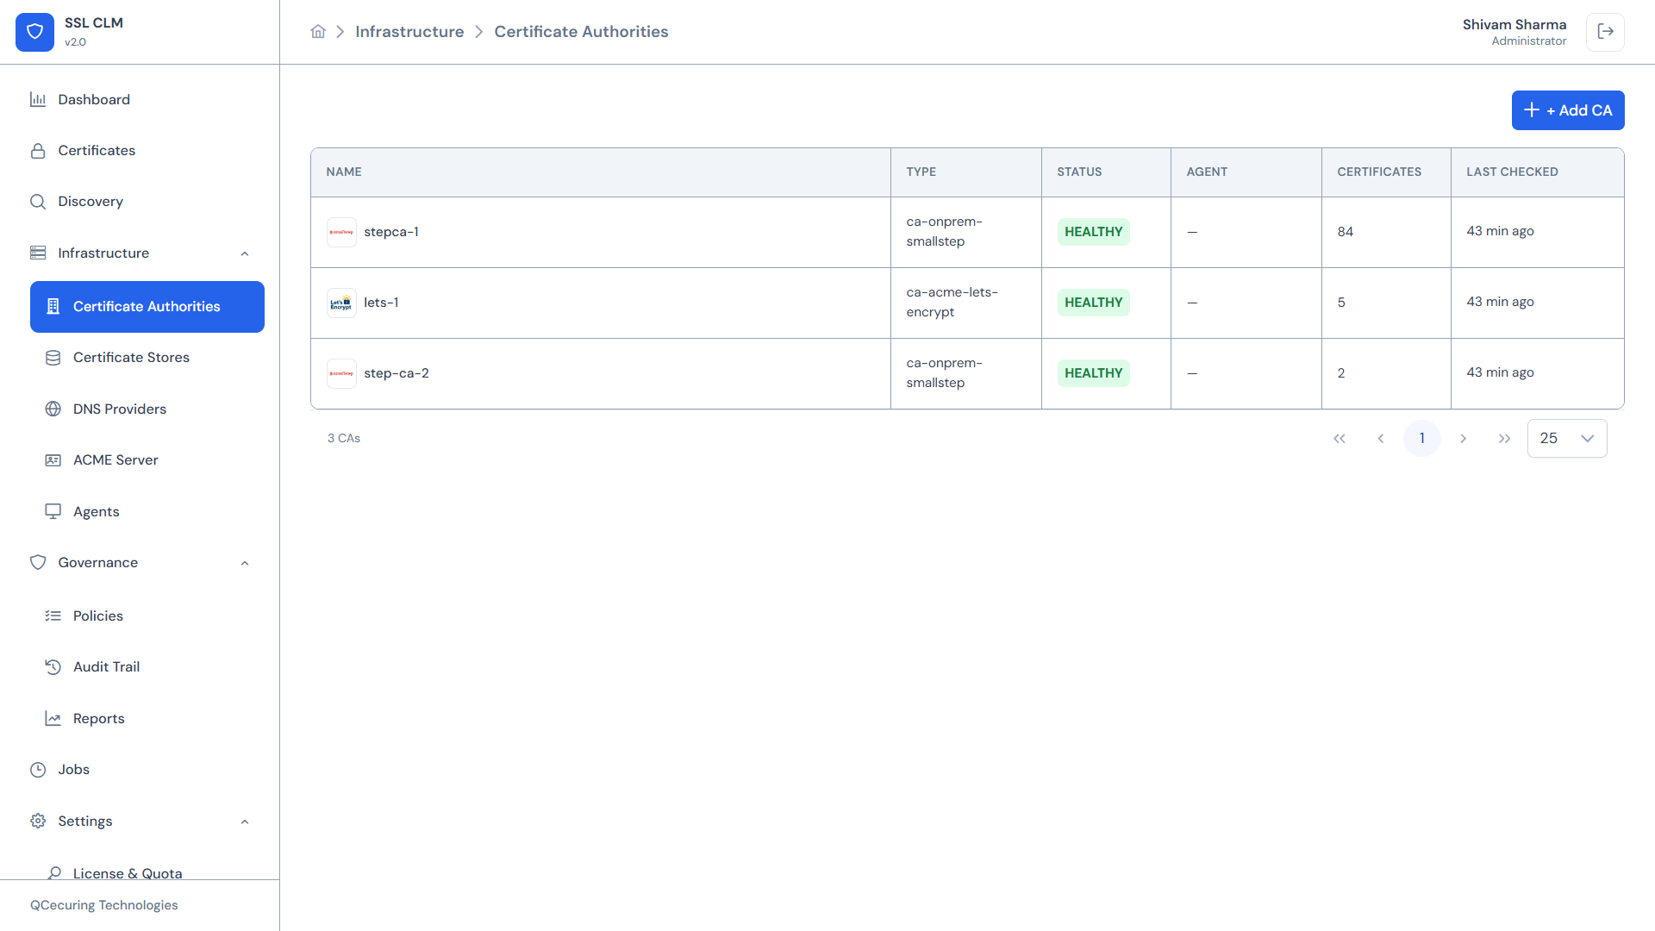Image resolution: width=1655 pixels, height=931 pixels.
Task: Click the Add CA button
Action: [1568, 110]
